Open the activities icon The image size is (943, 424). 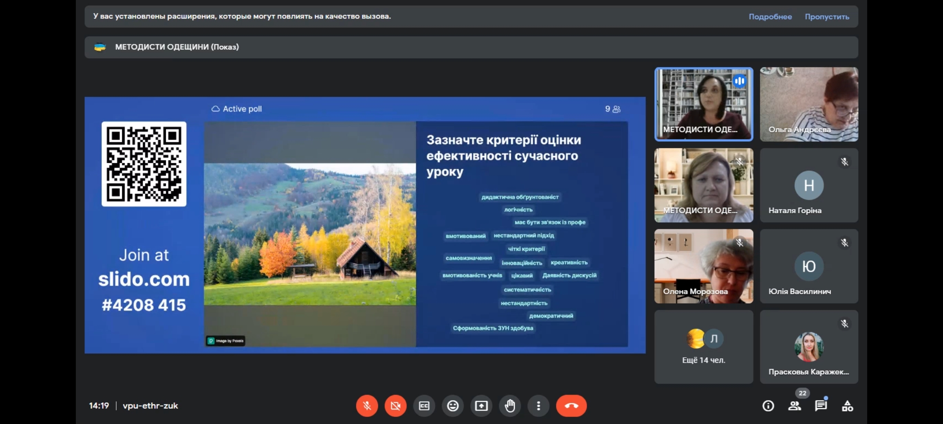(x=847, y=406)
